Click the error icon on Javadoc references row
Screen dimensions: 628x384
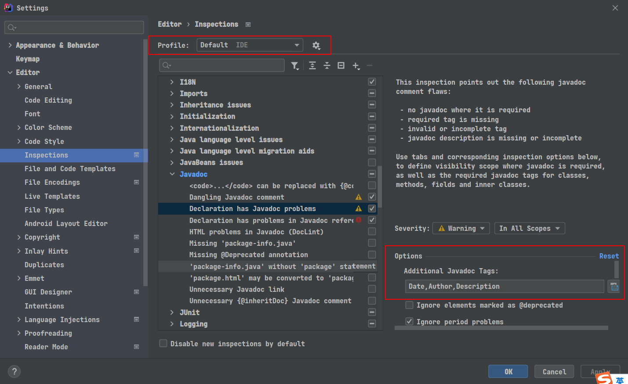coord(359,220)
